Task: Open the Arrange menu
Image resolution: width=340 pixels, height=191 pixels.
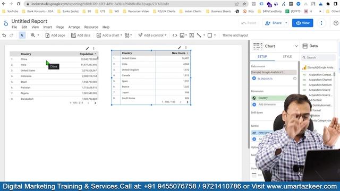Action: [74, 27]
